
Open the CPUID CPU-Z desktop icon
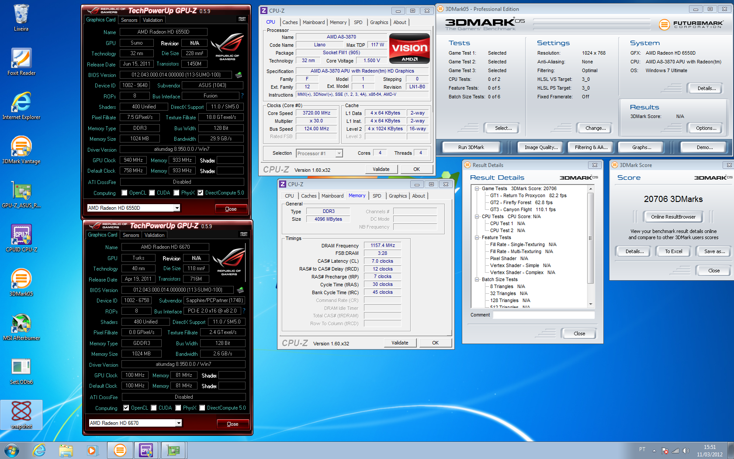(x=21, y=239)
